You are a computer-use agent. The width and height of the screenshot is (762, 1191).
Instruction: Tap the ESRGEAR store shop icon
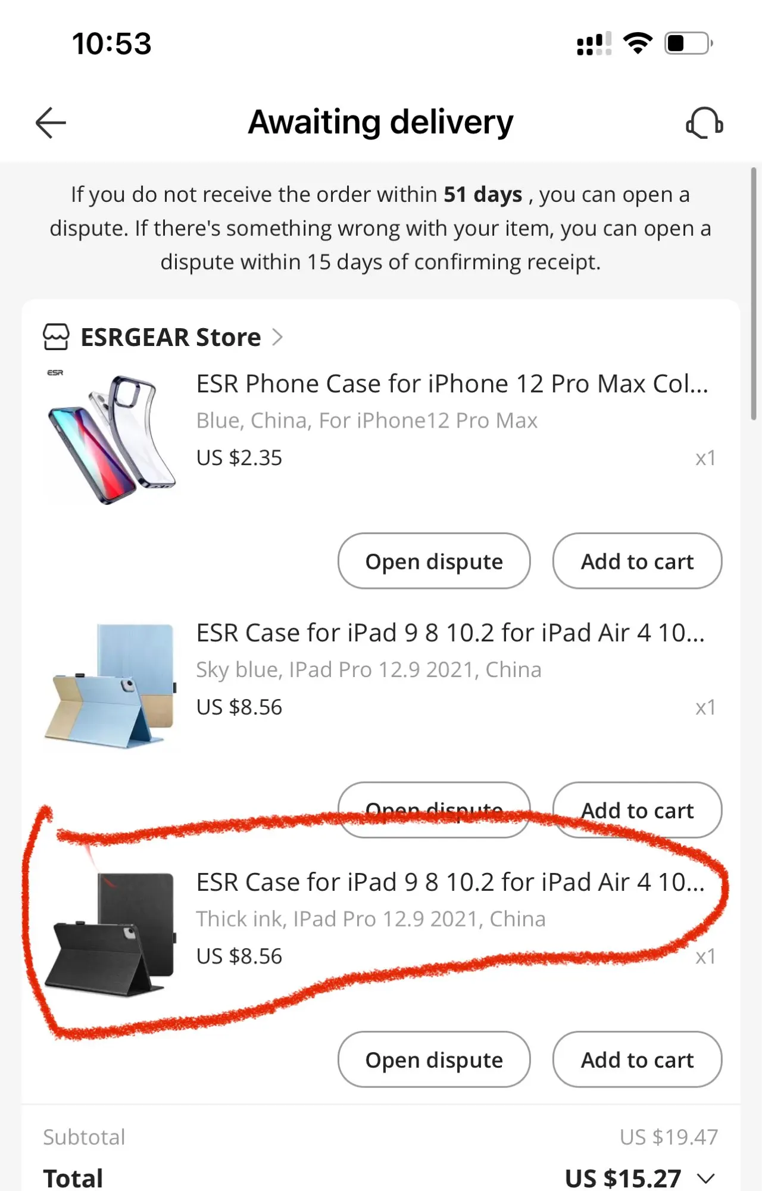[56, 337]
